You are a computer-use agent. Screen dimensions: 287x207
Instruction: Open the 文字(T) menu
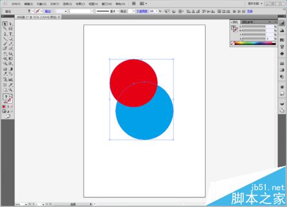coord(55,4)
